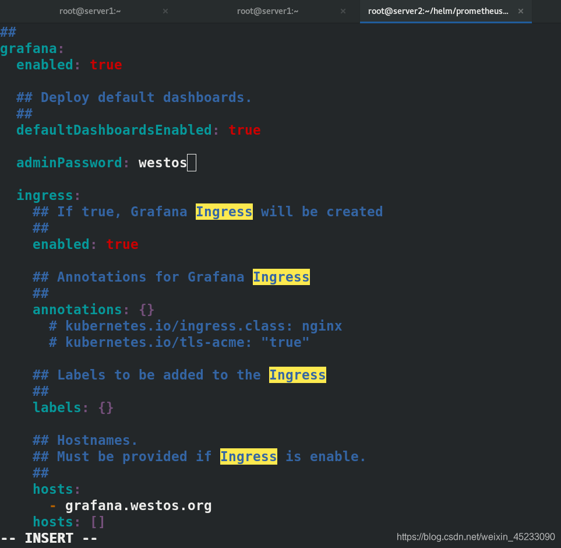Click the '{}' after labels
Image resolution: width=561 pixels, height=548 pixels.
106,408
